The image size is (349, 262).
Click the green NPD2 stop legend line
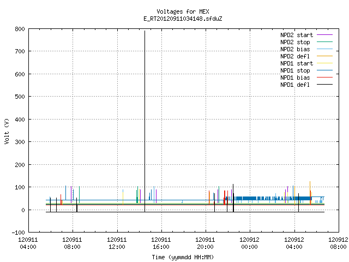coord(325,42)
